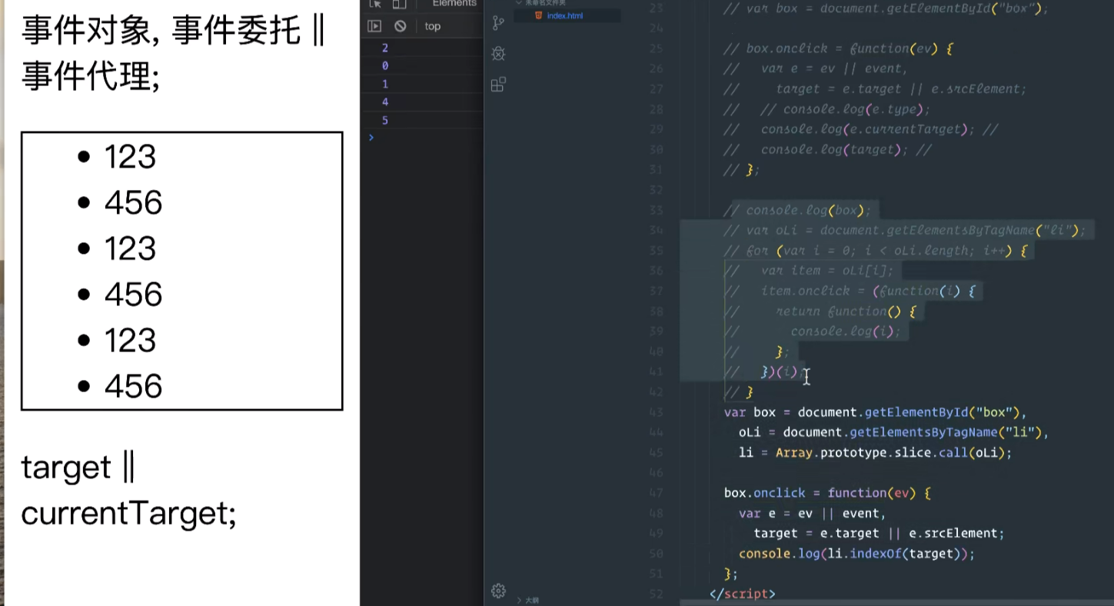
Task: Click commented line // console.log(i); on line 39
Action: [x=812, y=331]
